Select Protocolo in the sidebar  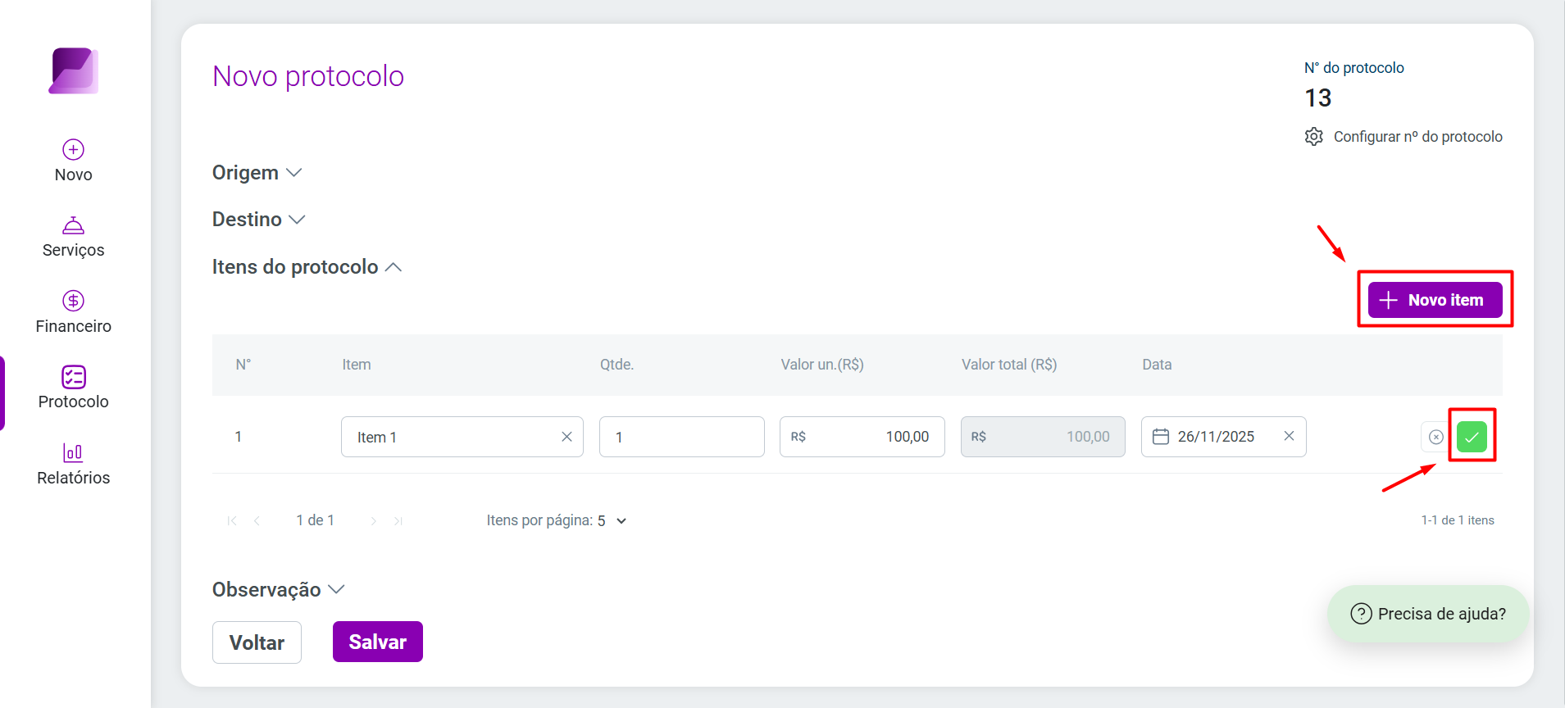(x=73, y=388)
